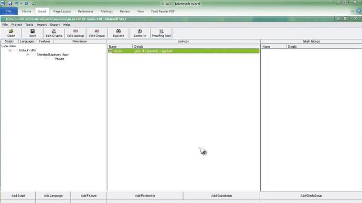Click the VOLT window title icon
This screenshot has width=362, height=203.
[3, 19]
